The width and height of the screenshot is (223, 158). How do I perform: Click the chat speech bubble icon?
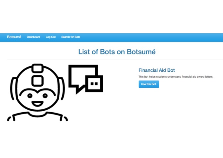86,79
